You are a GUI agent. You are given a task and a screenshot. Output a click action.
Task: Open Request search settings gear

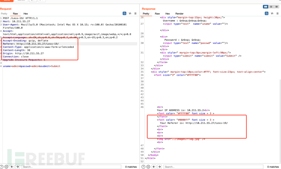point(7,167)
